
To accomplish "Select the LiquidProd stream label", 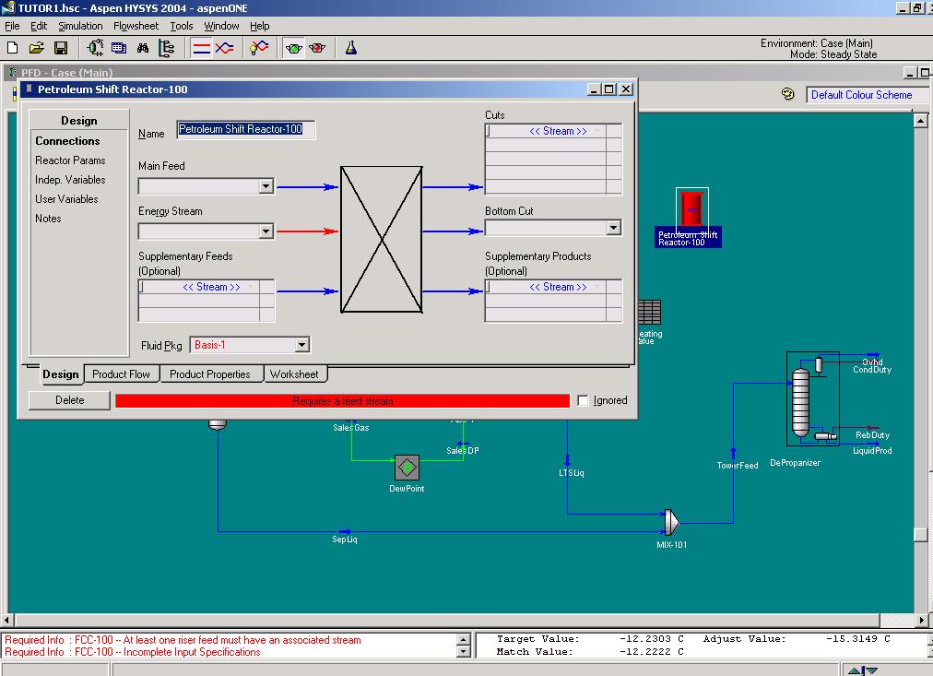I will tap(872, 450).
